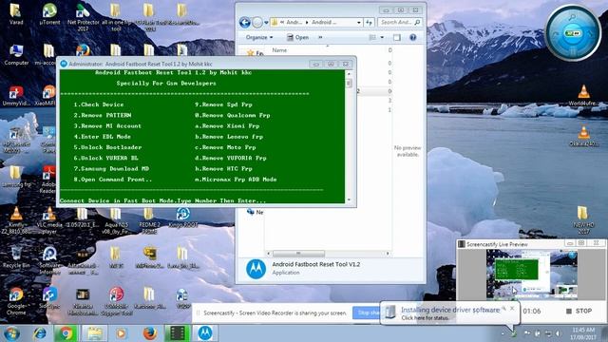Click the Screencastify Live Preview thumbnail

point(532,275)
